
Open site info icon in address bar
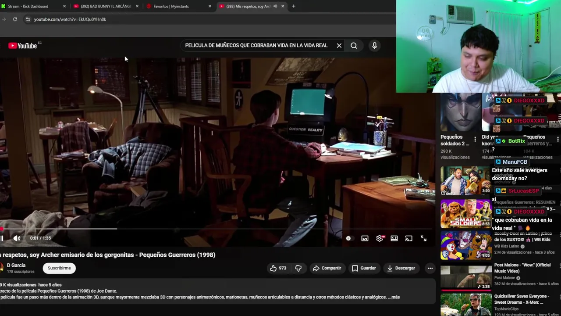point(28,19)
